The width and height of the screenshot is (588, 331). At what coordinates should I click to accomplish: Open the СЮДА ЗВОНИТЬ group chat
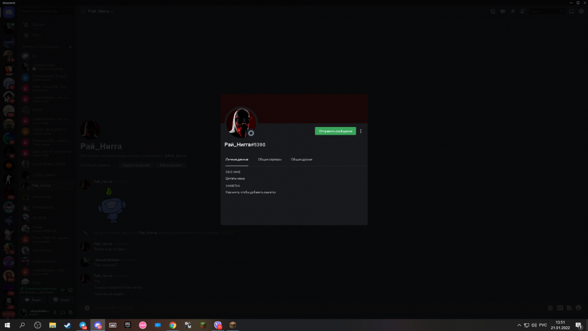click(47, 131)
